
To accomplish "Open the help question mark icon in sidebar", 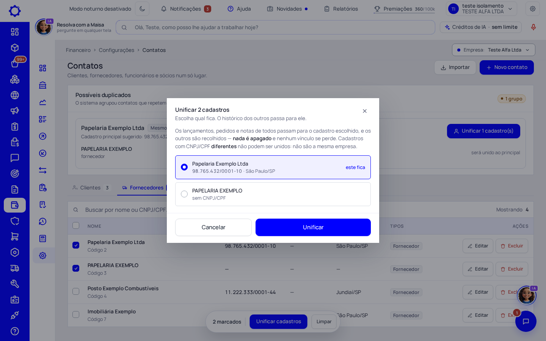I will click(x=15, y=331).
